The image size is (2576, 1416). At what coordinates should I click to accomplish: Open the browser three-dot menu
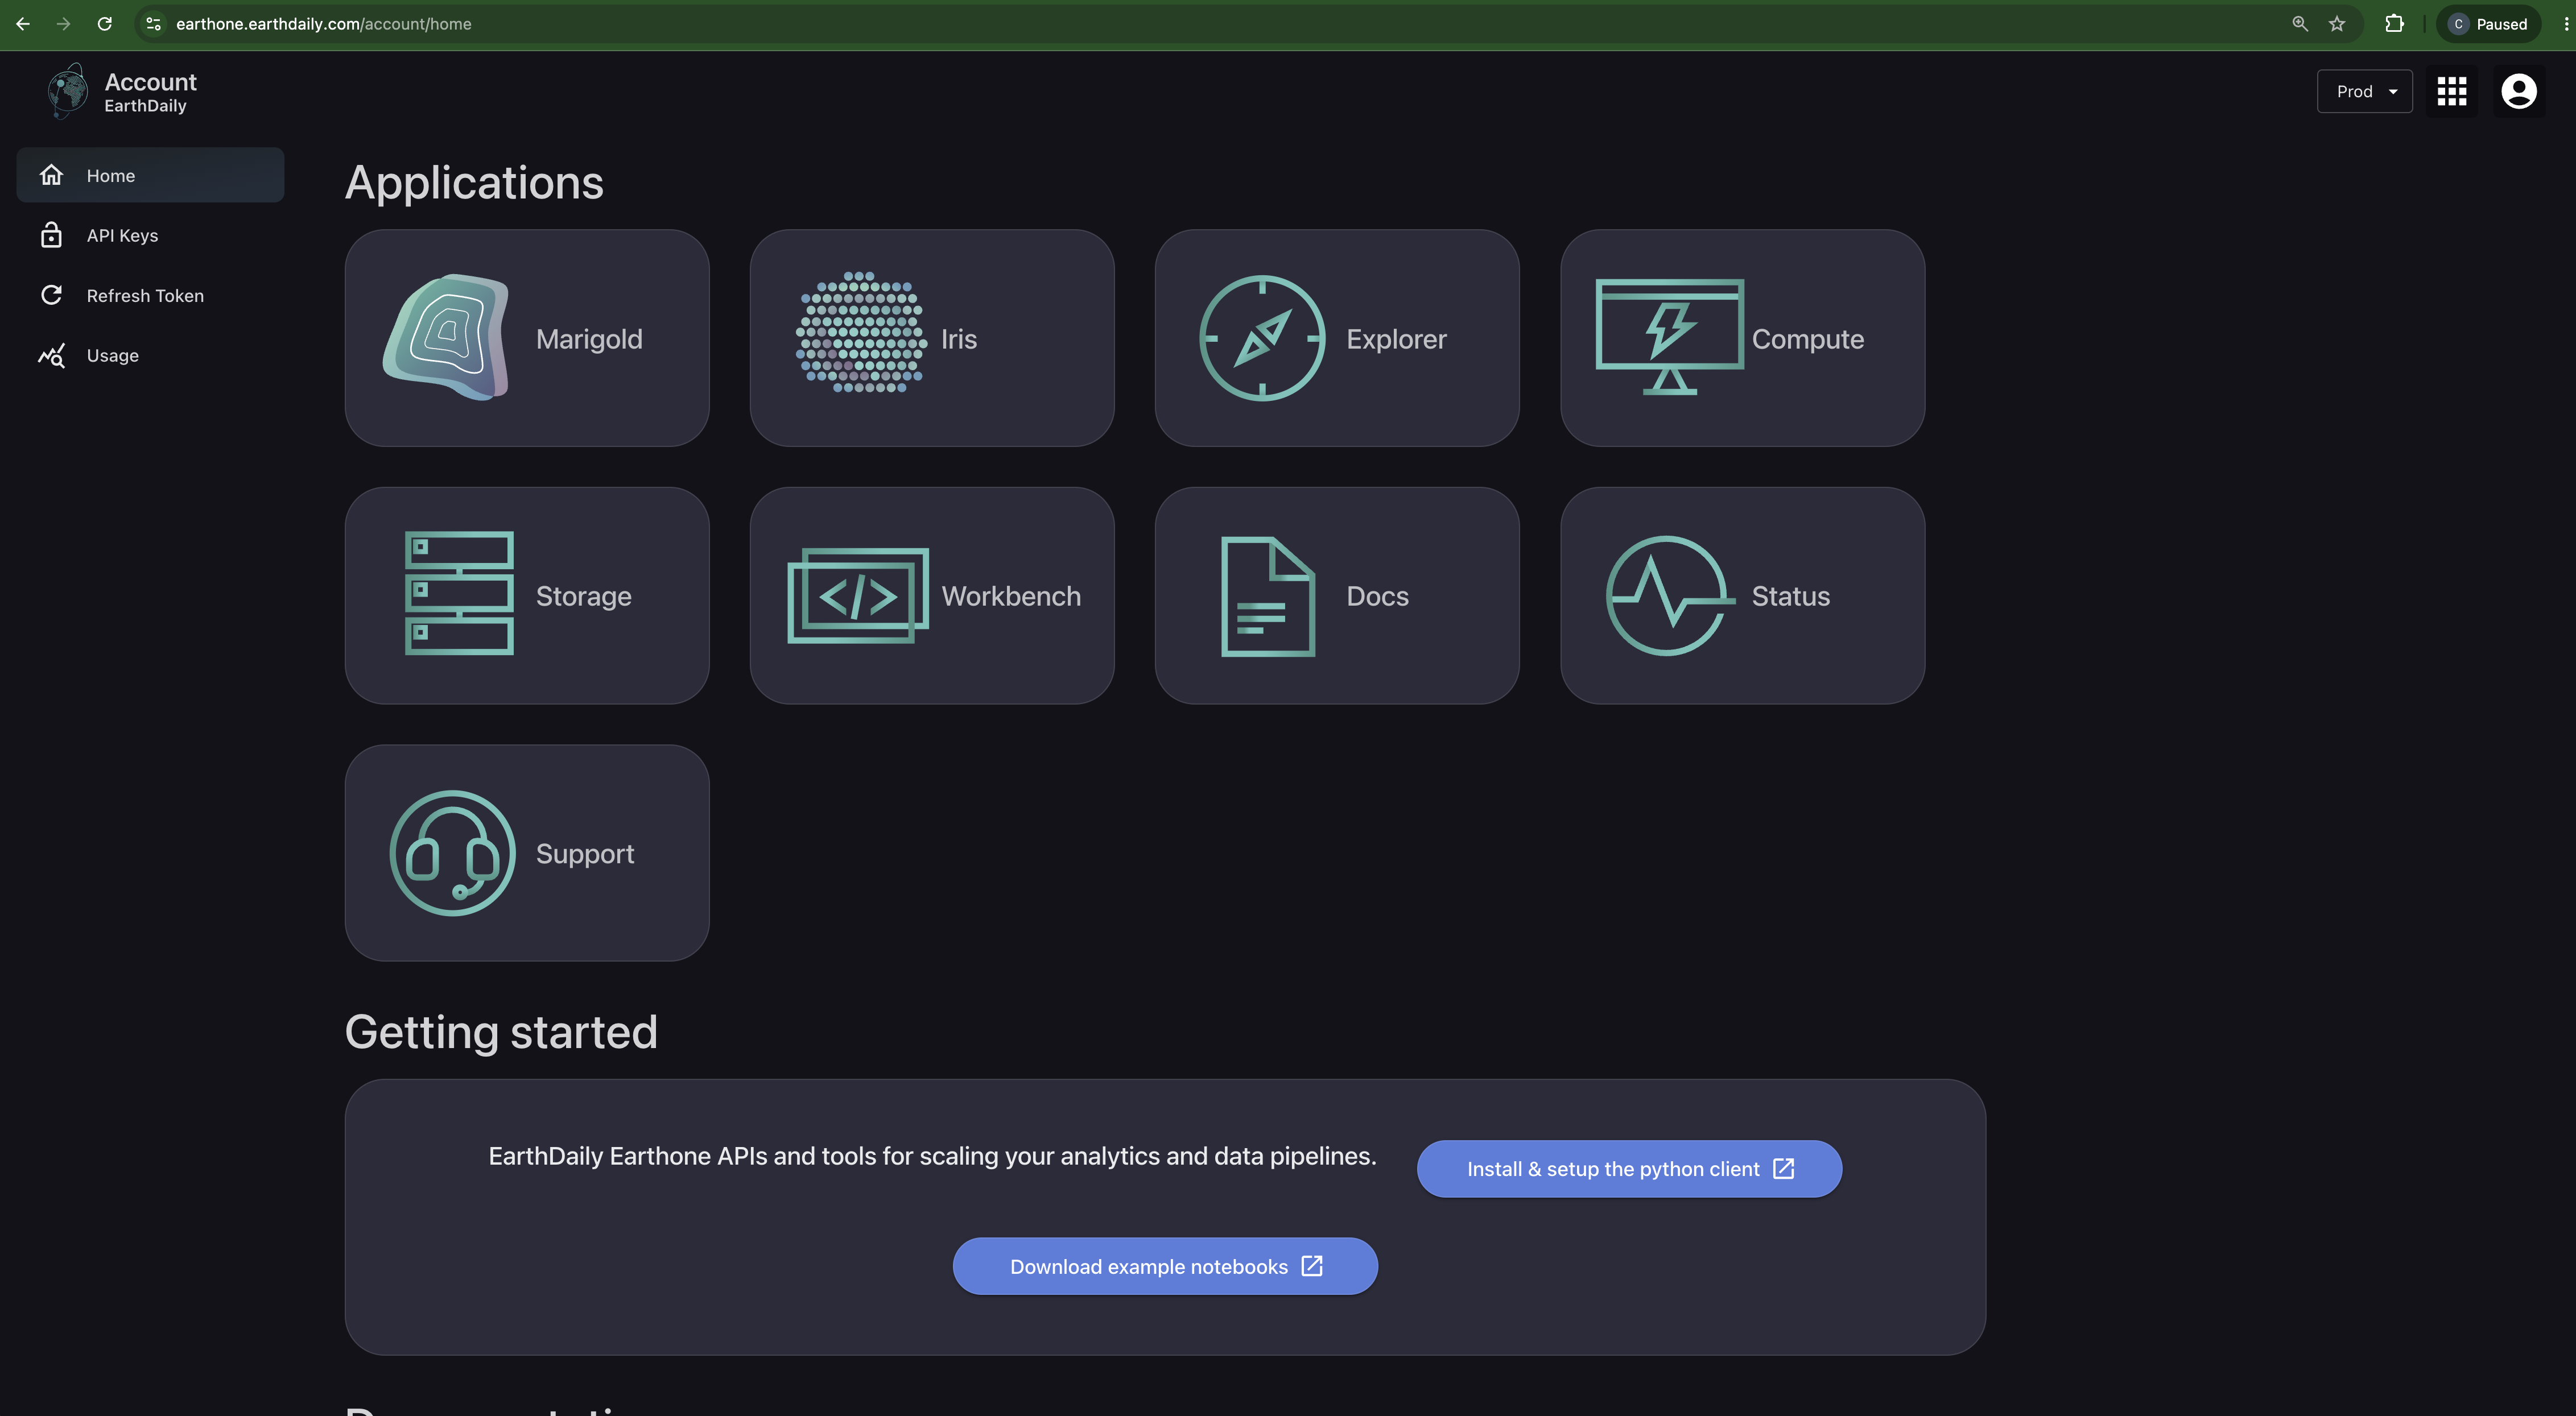[x=2565, y=24]
